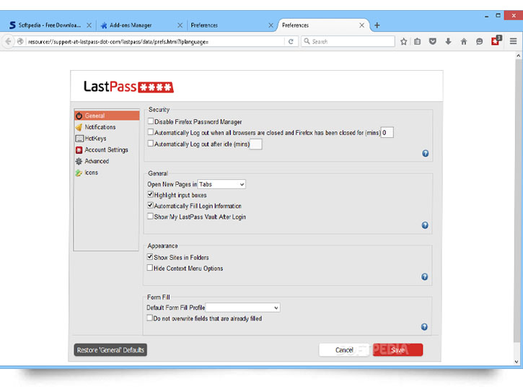This screenshot has width=523, height=387.
Task: Go to the Home page icon
Action: click(464, 41)
